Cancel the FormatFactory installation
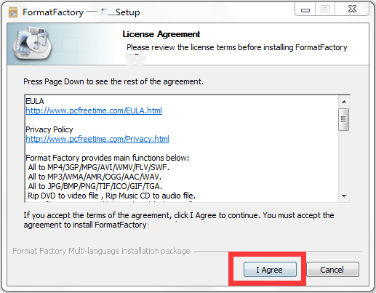 [x=332, y=269]
